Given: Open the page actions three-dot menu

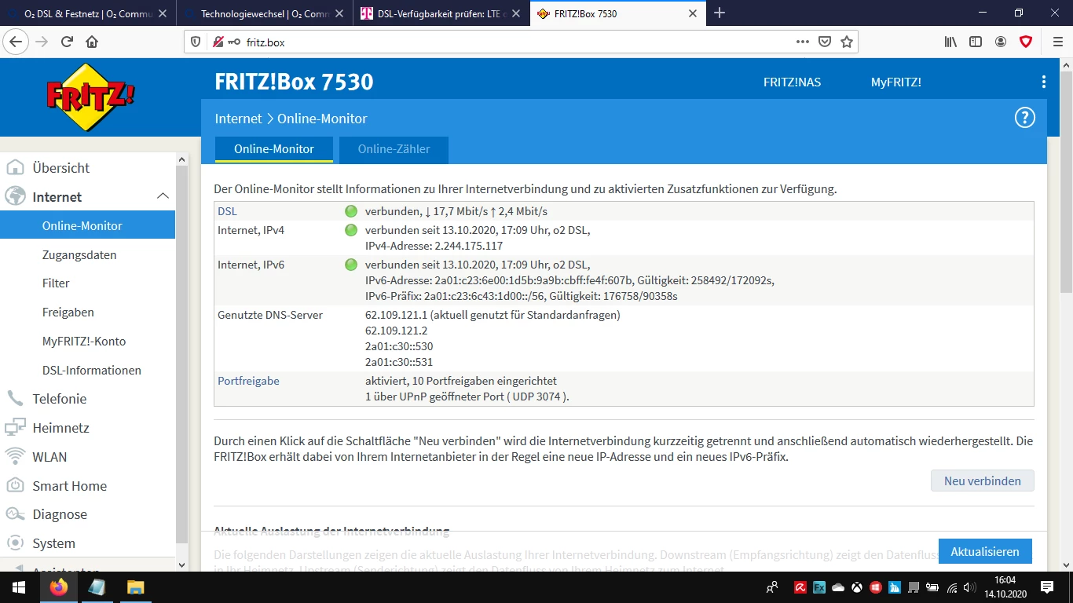Looking at the screenshot, I should pos(802,42).
